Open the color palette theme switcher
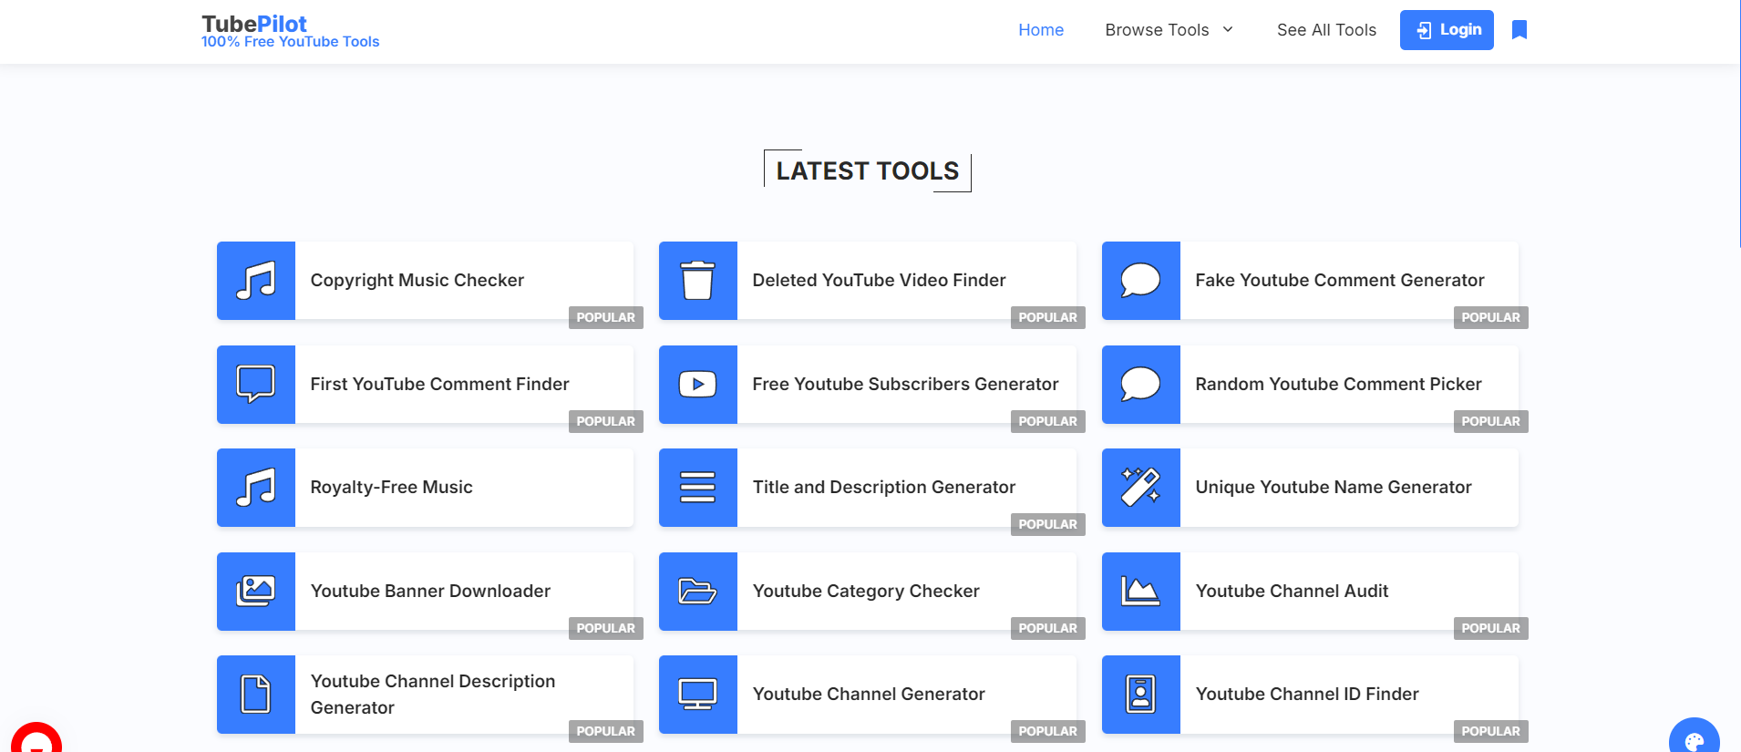The height and width of the screenshot is (752, 1741). [1694, 739]
